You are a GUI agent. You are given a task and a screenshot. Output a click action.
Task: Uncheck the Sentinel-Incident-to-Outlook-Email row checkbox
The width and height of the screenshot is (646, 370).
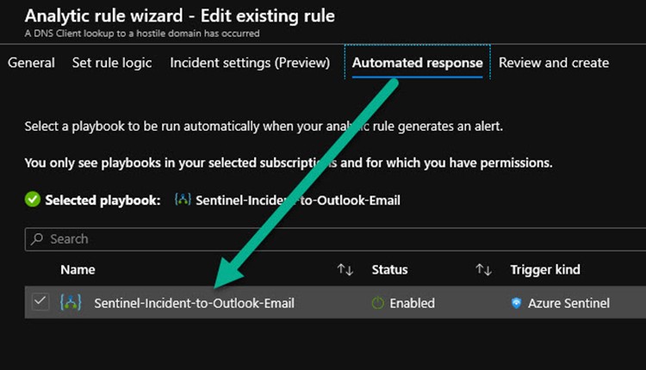point(40,302)
